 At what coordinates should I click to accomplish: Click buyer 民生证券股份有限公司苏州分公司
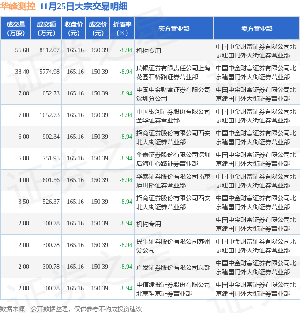pyautogui.click(x=173, y=246)
